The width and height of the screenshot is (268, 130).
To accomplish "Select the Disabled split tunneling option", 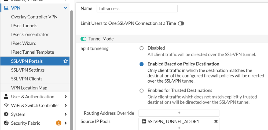I will (x=142, y=48).
